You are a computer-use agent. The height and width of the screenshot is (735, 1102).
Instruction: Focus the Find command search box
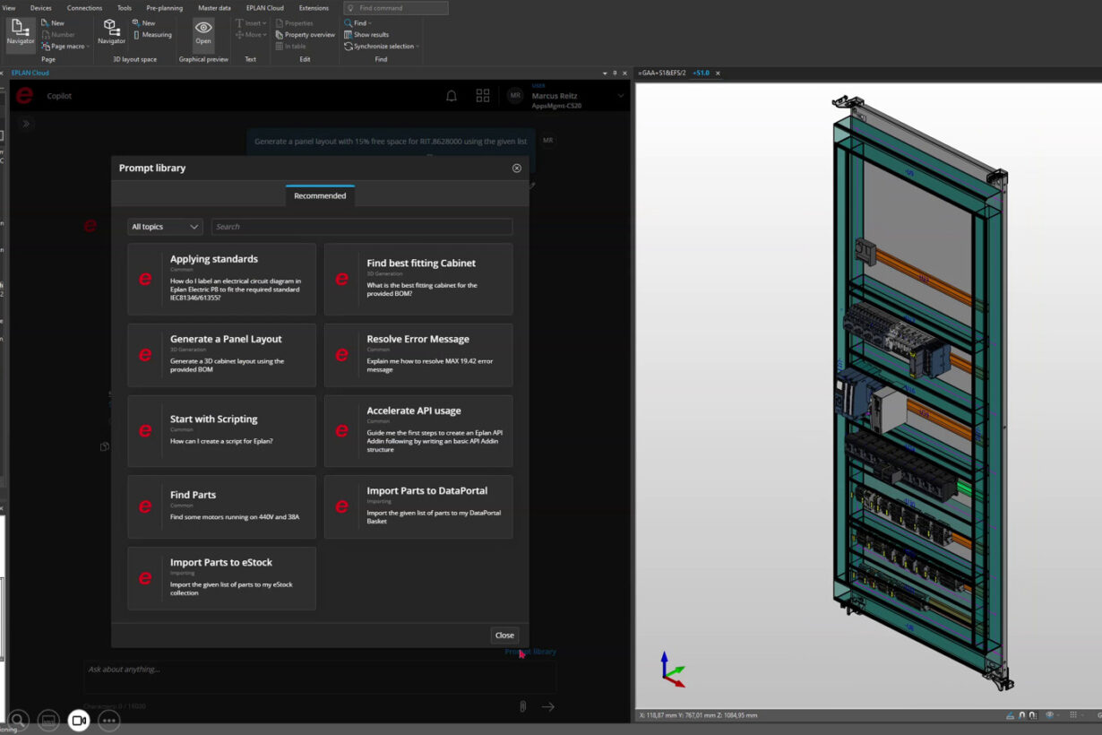[x=396, y=8]
